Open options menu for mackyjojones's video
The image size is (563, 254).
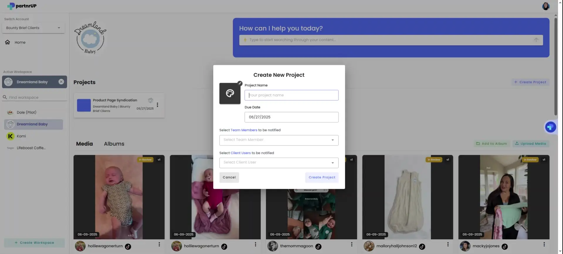point(544,244)
